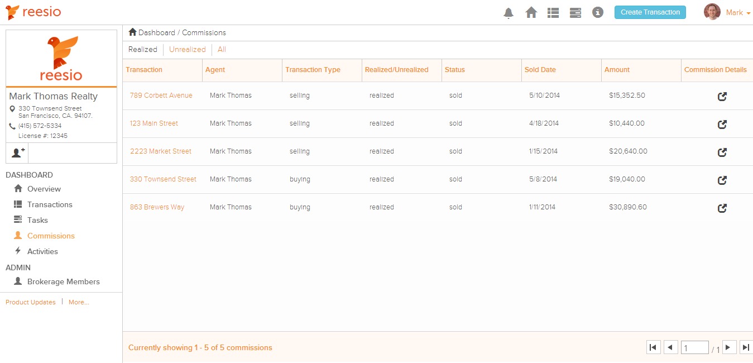Click Mark's profile avatar photo

(x=712, y=12)
